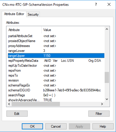
Task: Click the rangeUpper value 1150
Action: 47,56
